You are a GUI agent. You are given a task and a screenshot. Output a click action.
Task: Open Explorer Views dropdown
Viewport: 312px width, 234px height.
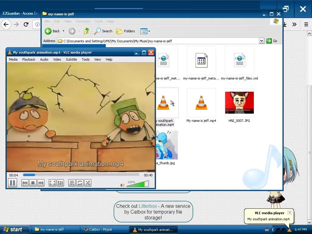pos(145,31)
